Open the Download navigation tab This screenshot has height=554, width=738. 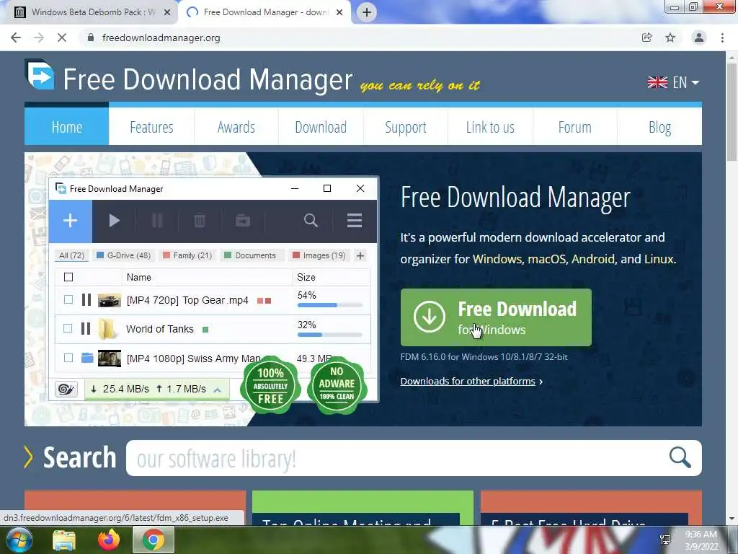[321, 127]
